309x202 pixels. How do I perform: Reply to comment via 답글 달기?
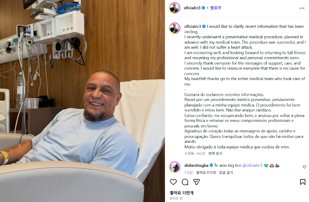[x=226, y=172]
